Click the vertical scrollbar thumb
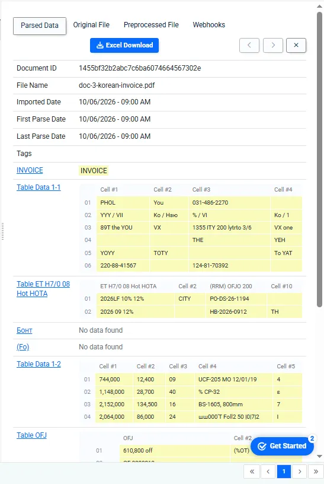Screen dimensions: 324x484 pos(319,160)
